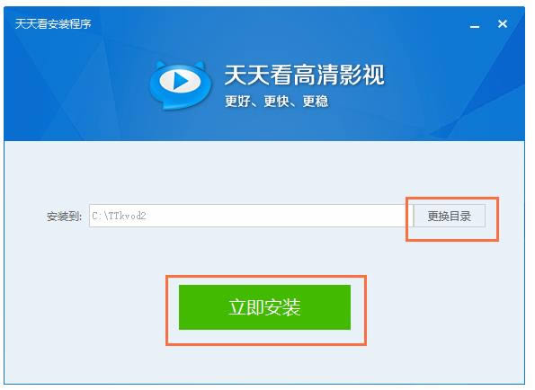Image resolution: width=535 pixels, height=390 pixels.
Task: Click the blue play triangle inside logo
Action: (181, 81)
